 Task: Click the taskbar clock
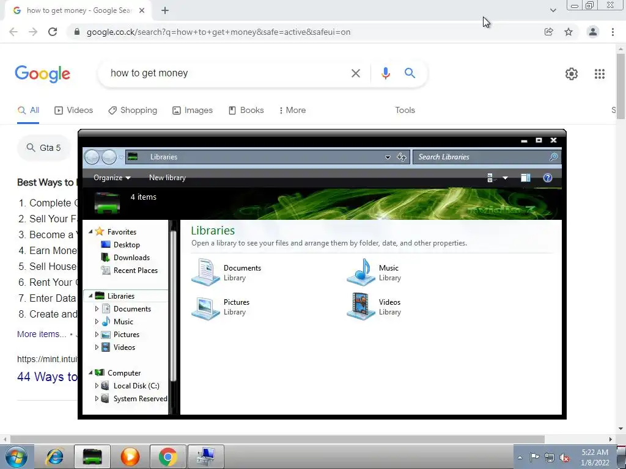point(595,457)
